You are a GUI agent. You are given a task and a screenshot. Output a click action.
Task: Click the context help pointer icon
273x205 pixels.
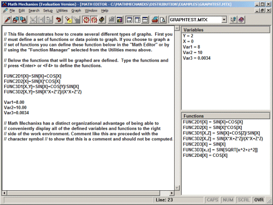click(233, 20)
